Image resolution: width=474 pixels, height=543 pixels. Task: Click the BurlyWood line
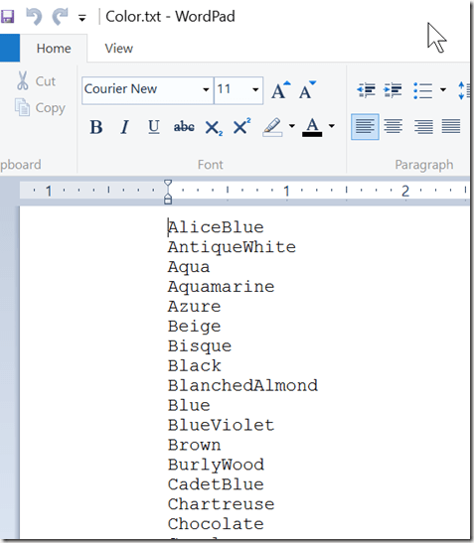[216, 466]
